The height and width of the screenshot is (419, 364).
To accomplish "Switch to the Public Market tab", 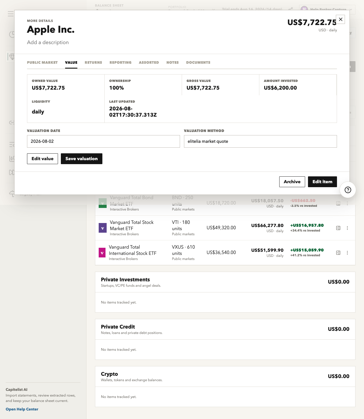I will [42, 63].
